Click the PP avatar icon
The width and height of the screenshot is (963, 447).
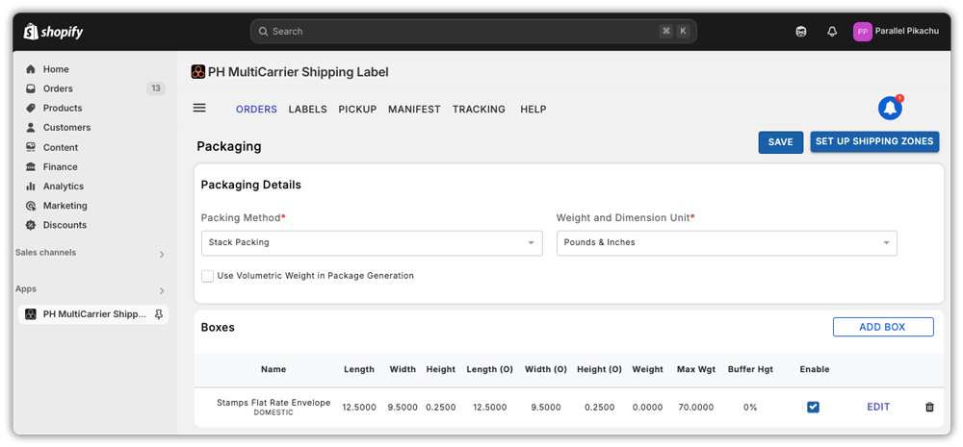862,32
